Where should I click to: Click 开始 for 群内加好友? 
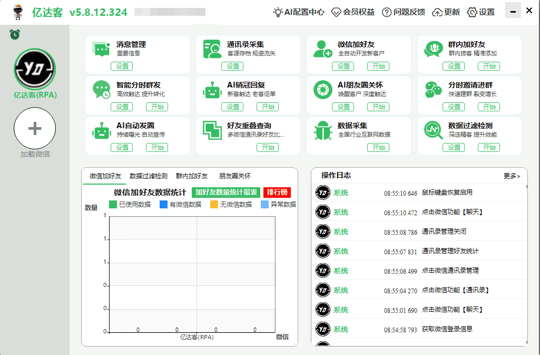click(489, 66)
